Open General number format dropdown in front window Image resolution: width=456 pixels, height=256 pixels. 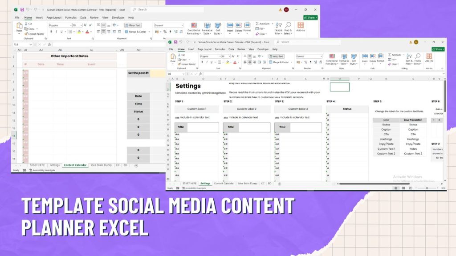click(321, 56)
